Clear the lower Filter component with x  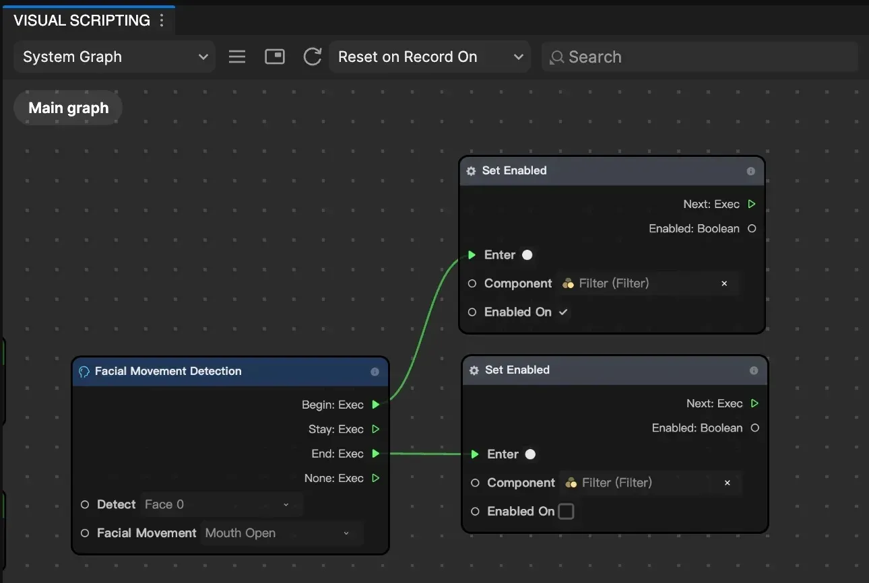click(x=727, y=483)
